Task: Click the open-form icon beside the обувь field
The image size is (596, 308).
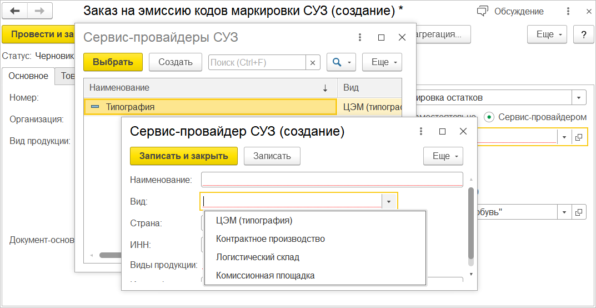Action: (579, 212)
